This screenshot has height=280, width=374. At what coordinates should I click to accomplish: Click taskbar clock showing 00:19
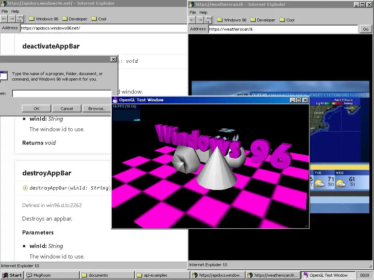pyautogui.click(x=365, y=275)
